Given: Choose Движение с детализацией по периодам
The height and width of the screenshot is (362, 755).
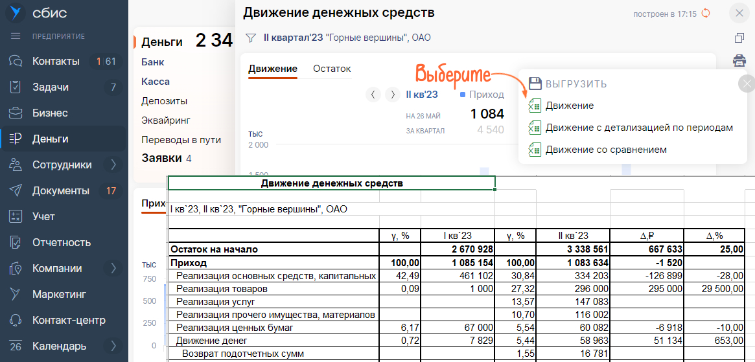Looking at the screenshot, I should point(638,128).
